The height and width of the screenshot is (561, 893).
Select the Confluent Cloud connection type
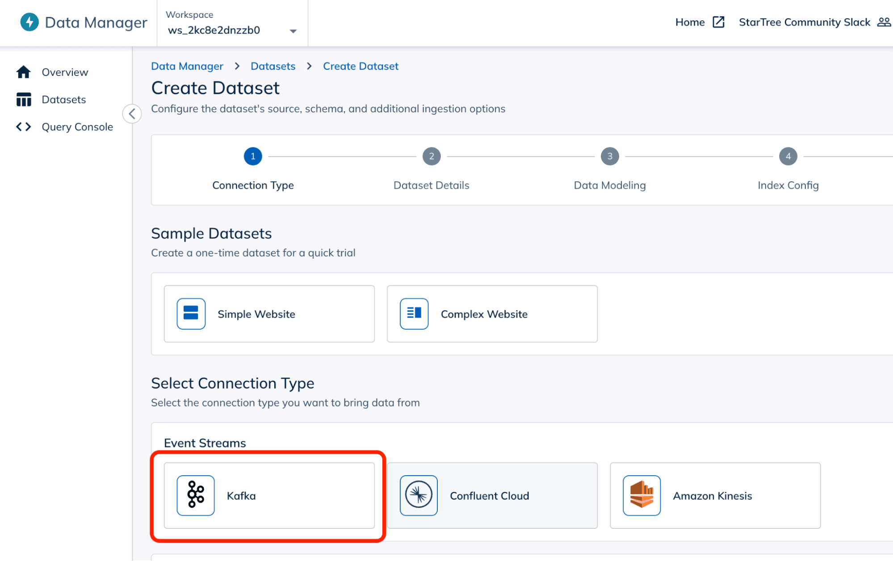(492, 495)
